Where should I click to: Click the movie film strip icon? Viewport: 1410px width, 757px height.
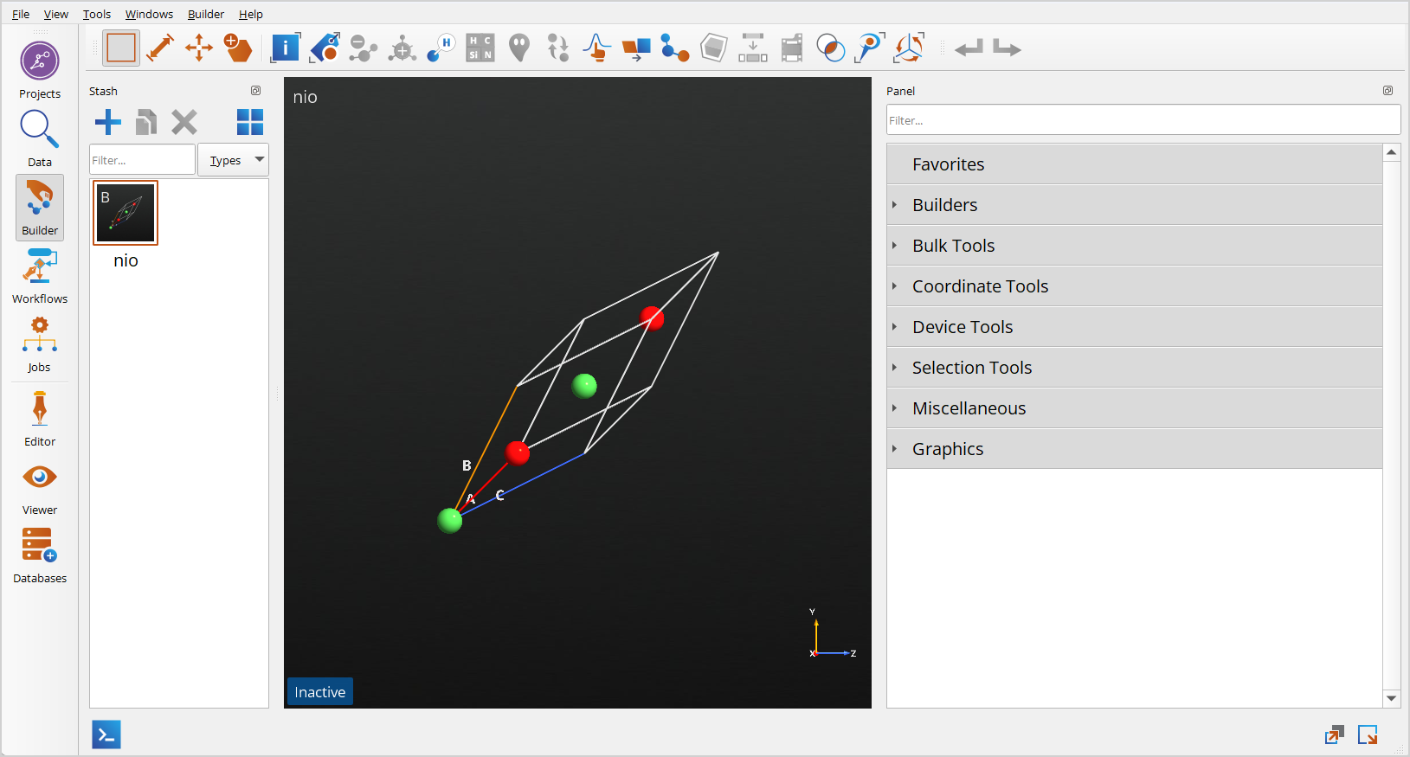click(792, 48)
